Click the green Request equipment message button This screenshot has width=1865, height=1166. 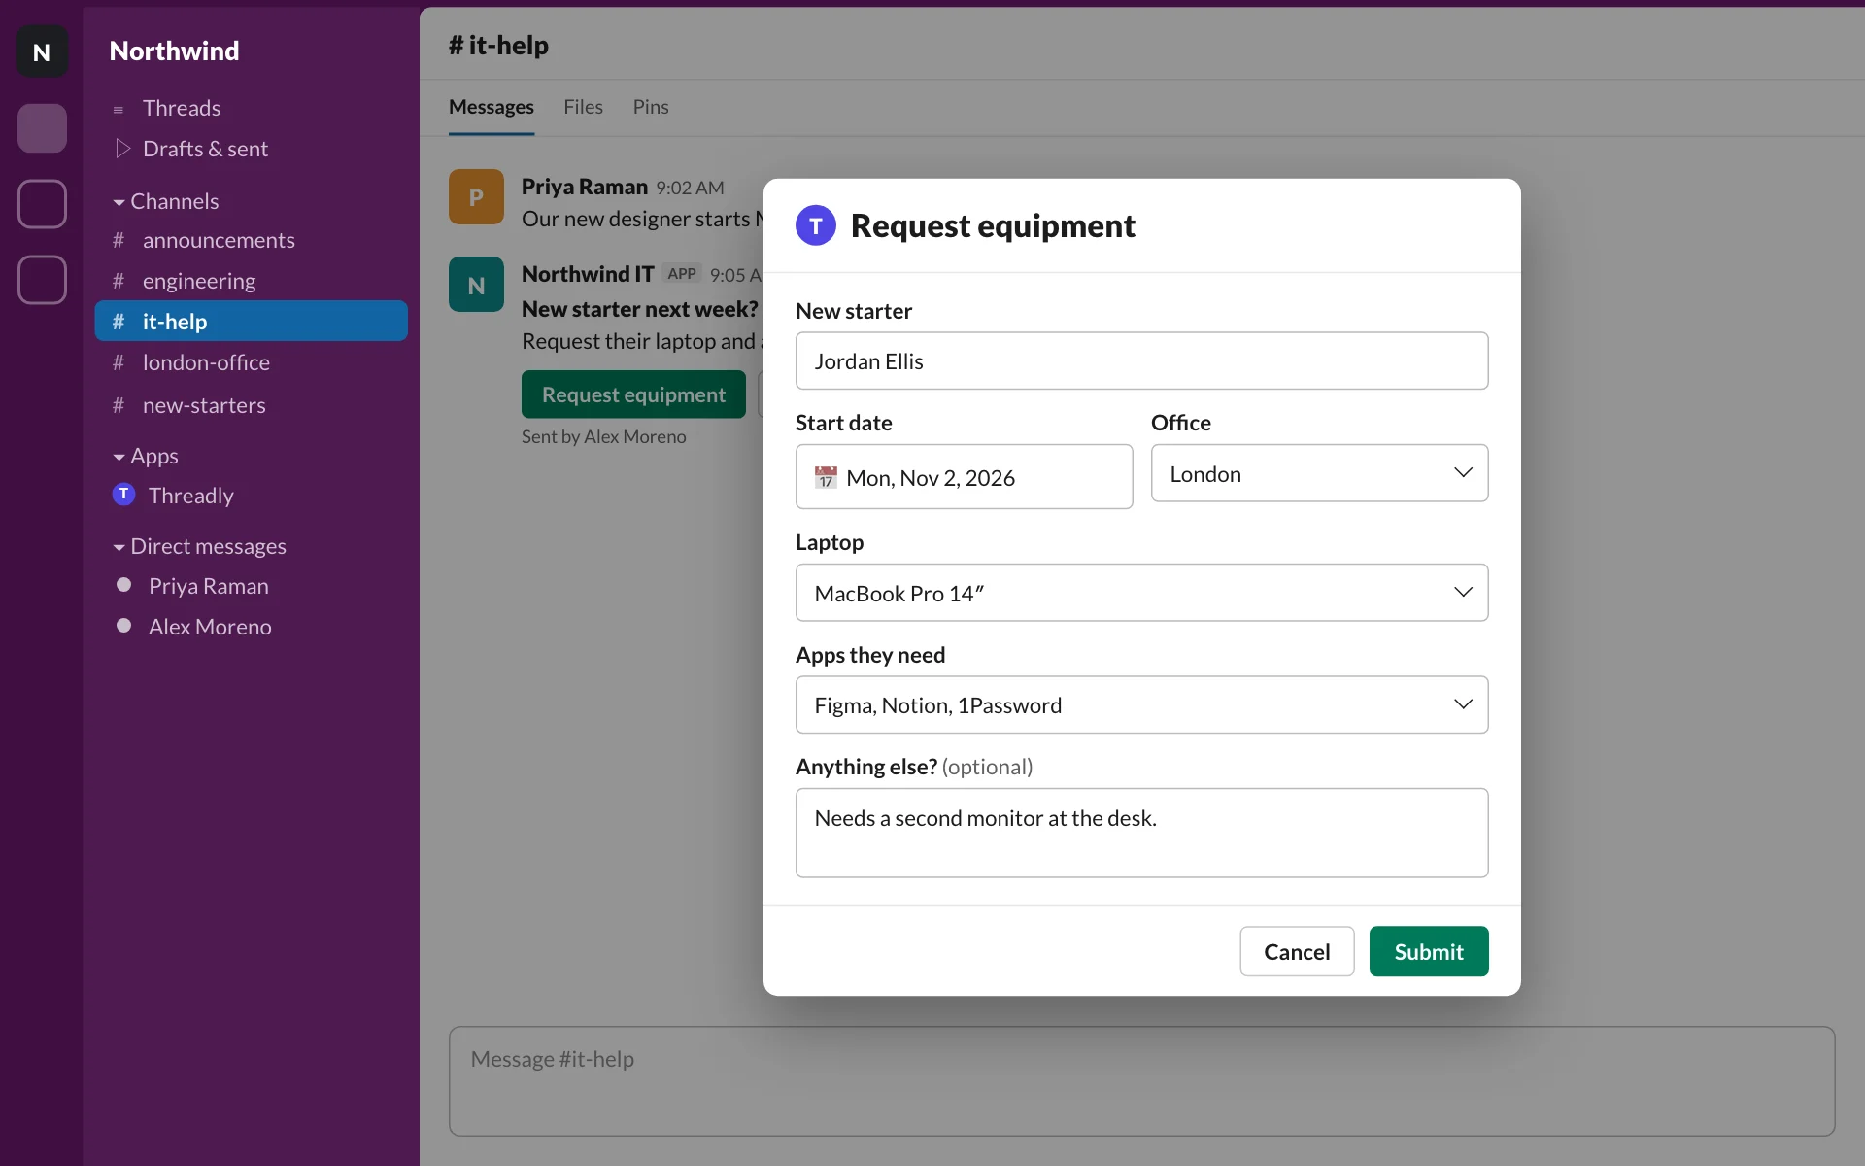[633, 394]
